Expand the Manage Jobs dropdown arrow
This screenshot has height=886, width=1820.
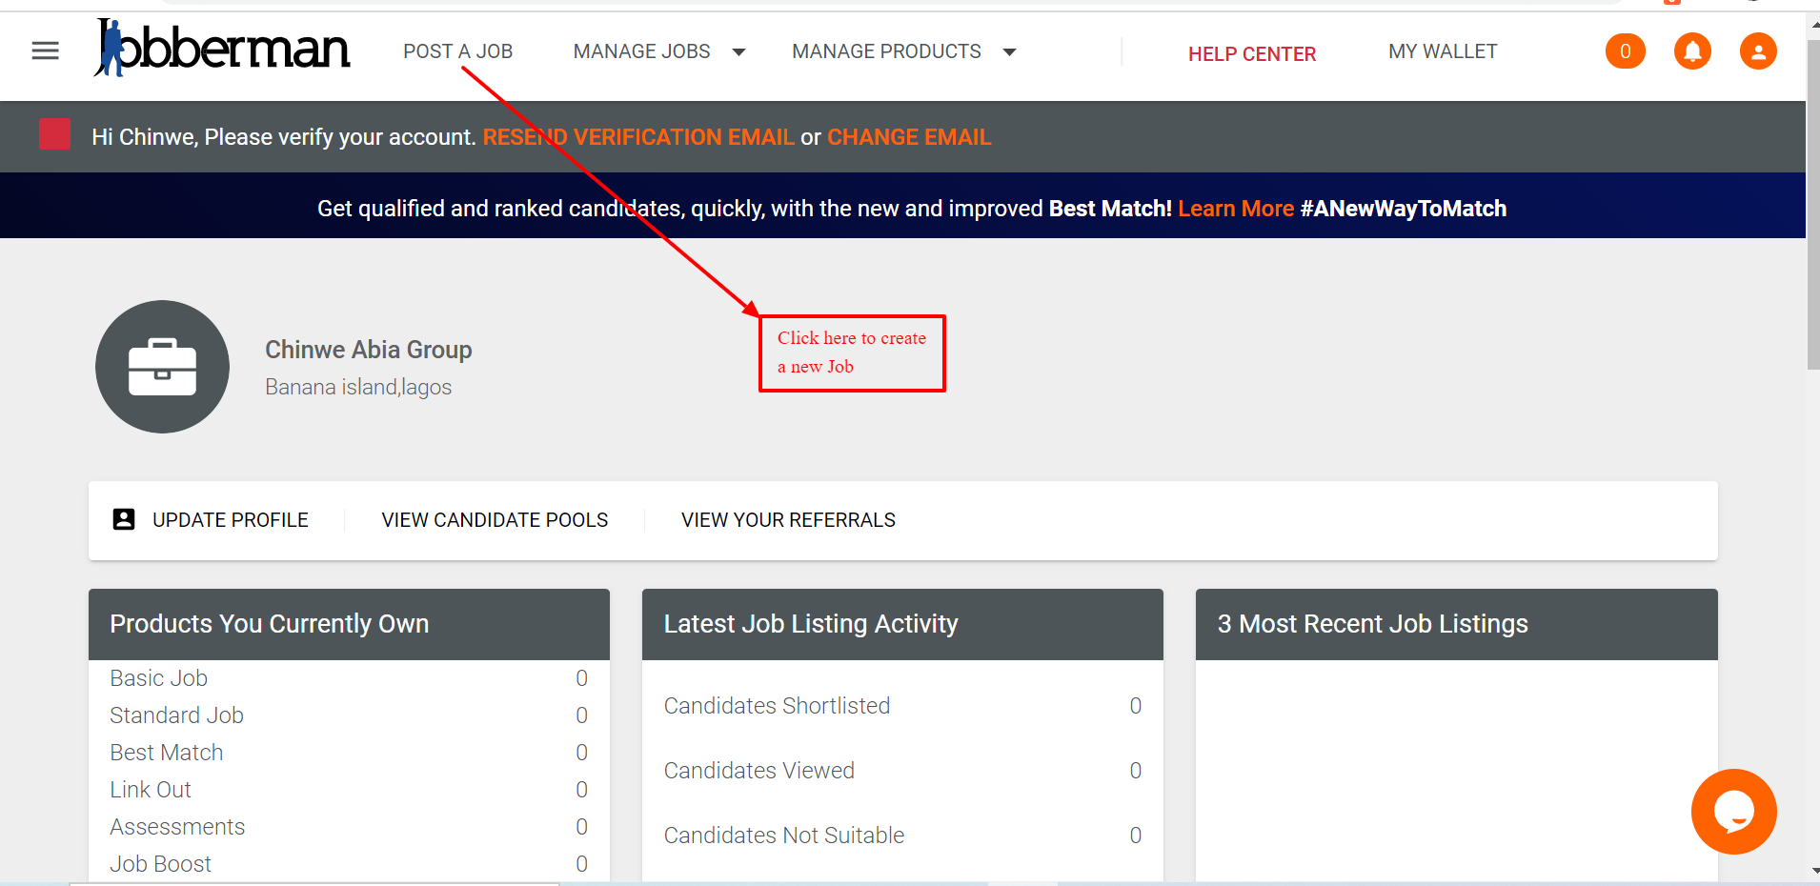(738, 52)
